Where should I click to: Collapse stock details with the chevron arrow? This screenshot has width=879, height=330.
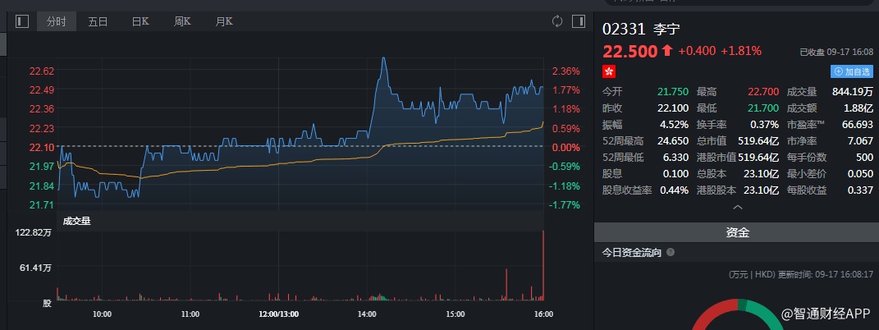[736, 208]
